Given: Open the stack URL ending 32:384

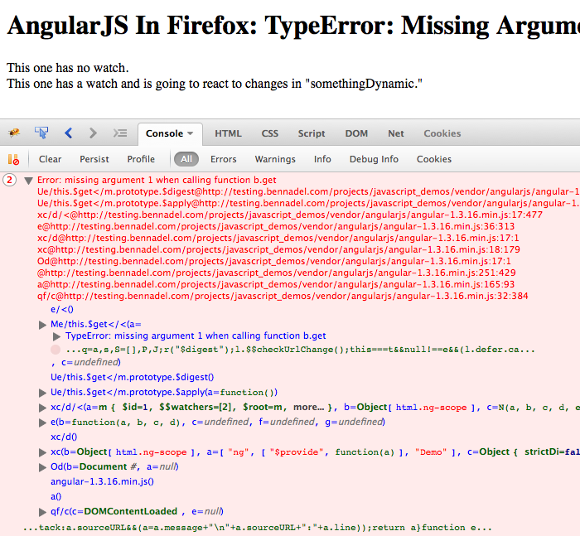Looking at the screenshot, I should pos(283,296).
